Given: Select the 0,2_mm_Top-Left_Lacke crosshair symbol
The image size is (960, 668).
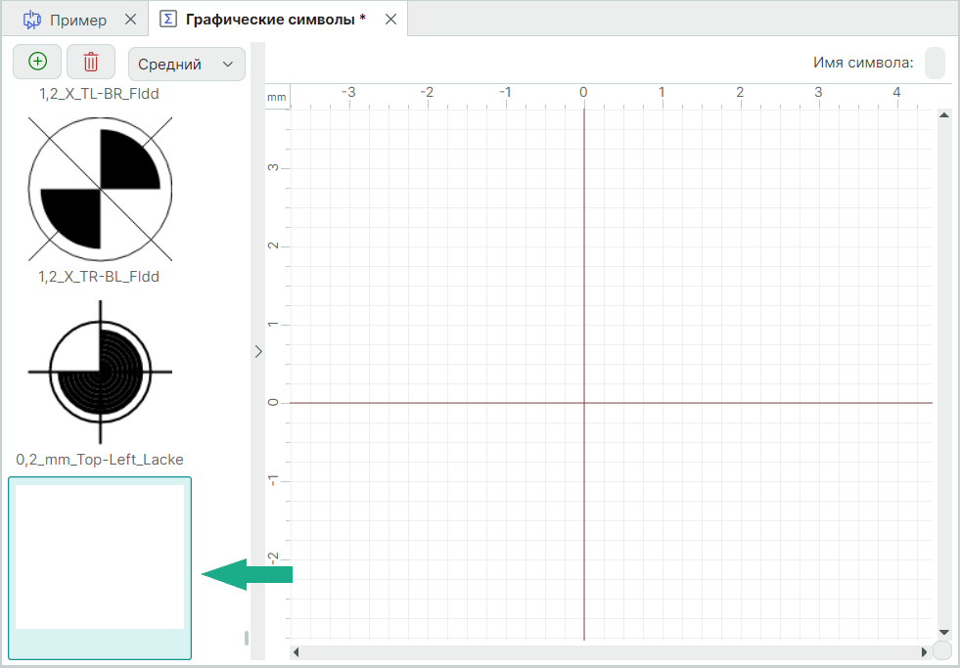Looking at the screenshot, I should [x=100, y=372].
